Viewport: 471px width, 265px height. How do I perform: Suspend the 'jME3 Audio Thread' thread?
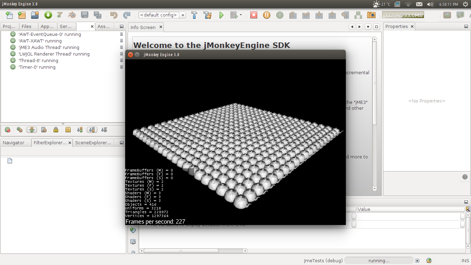(121, 47)
